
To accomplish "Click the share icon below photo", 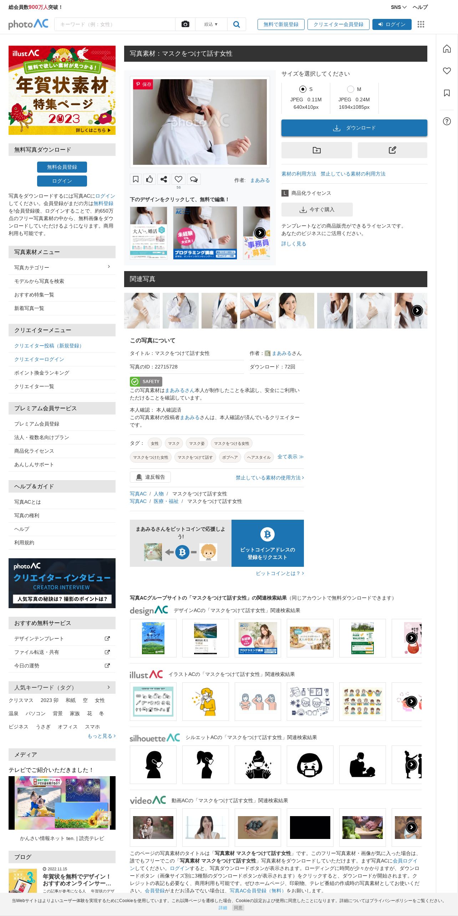I will (x=164, y=179).
